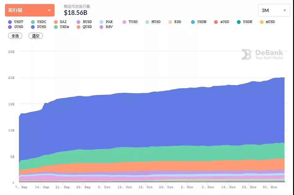Image resolution: width=294 pixels, height=195 pixels.
Task: Click the DeBank logo watermark
Action: [262, 54]
